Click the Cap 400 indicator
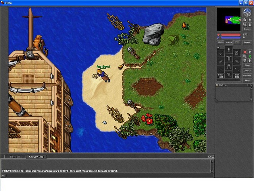The width and height of the screenshot is (254, 191). [x=237, y=76]
